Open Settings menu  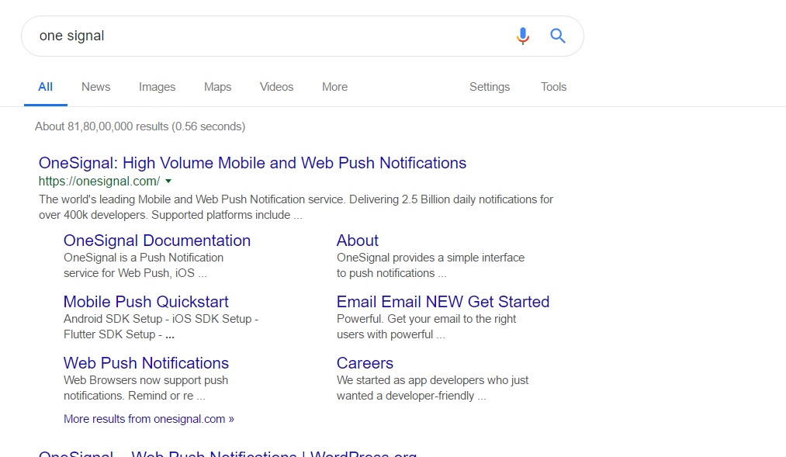[x=489, y=87]
